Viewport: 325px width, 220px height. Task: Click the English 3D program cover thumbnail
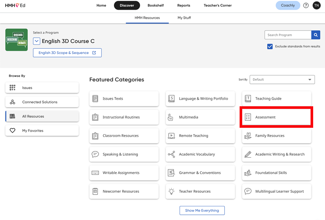[17, 40]
